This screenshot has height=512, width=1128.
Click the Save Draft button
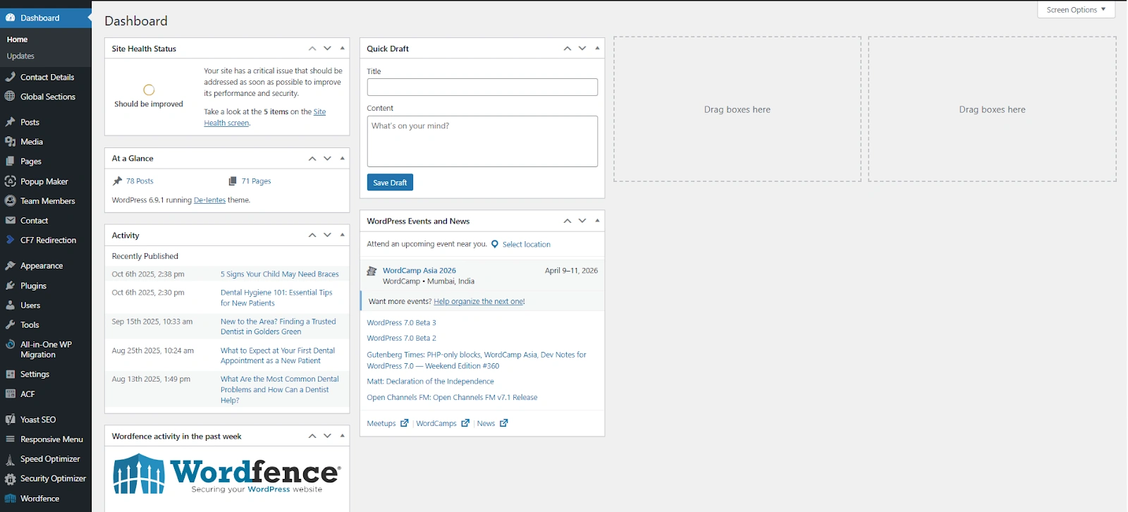(390, 183)
